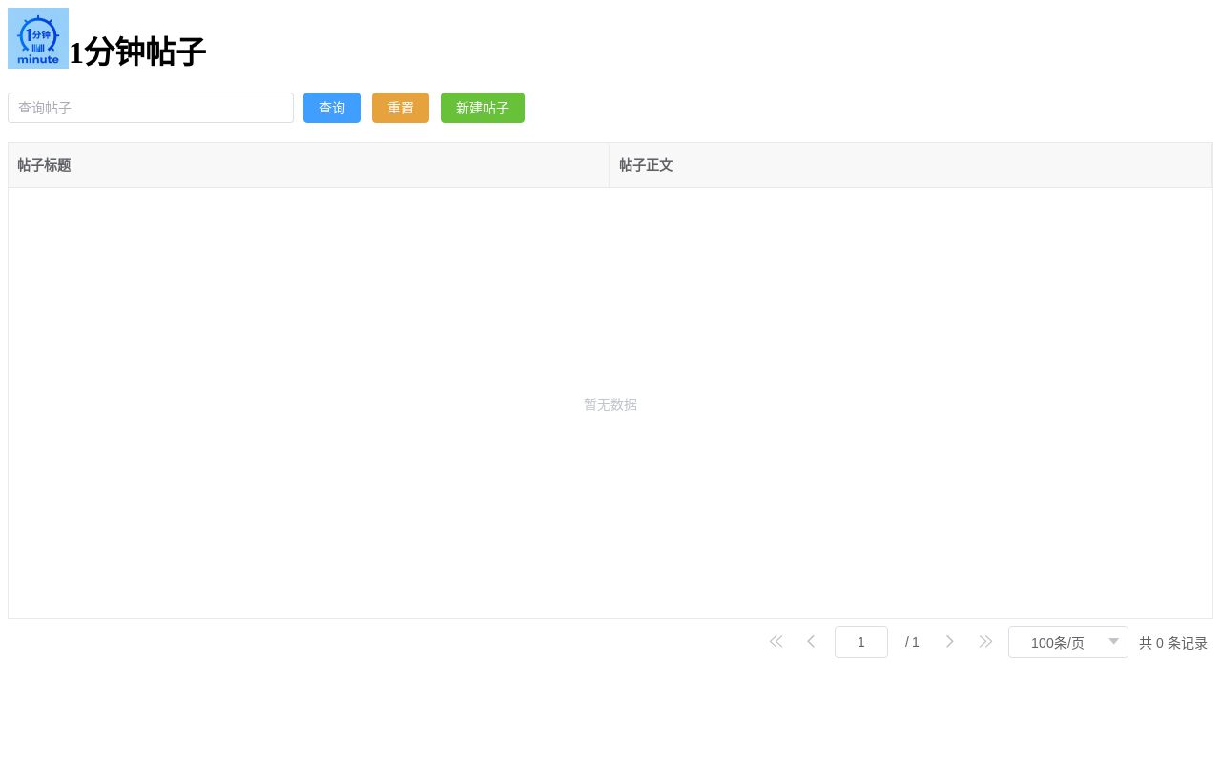The width and height of the screenshot is (1221, 763).
Task: Select the 帖子正文 column header
Action: pos(646,165)
